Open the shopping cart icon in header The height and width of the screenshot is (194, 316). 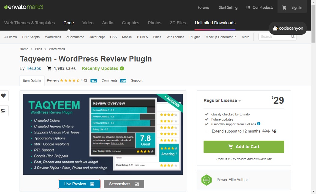pyautogui.click(x=284, y=7)
